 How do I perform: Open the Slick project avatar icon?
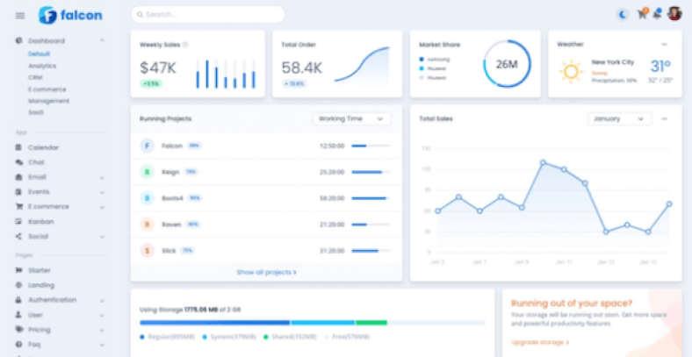[147, 251]
